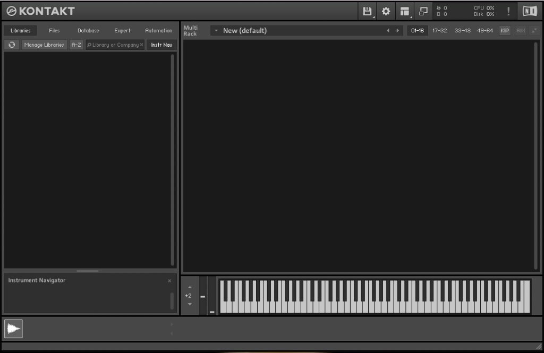Refresh the libraries list
The height and width of the screenshot is (353, 544).
(12, 45)
